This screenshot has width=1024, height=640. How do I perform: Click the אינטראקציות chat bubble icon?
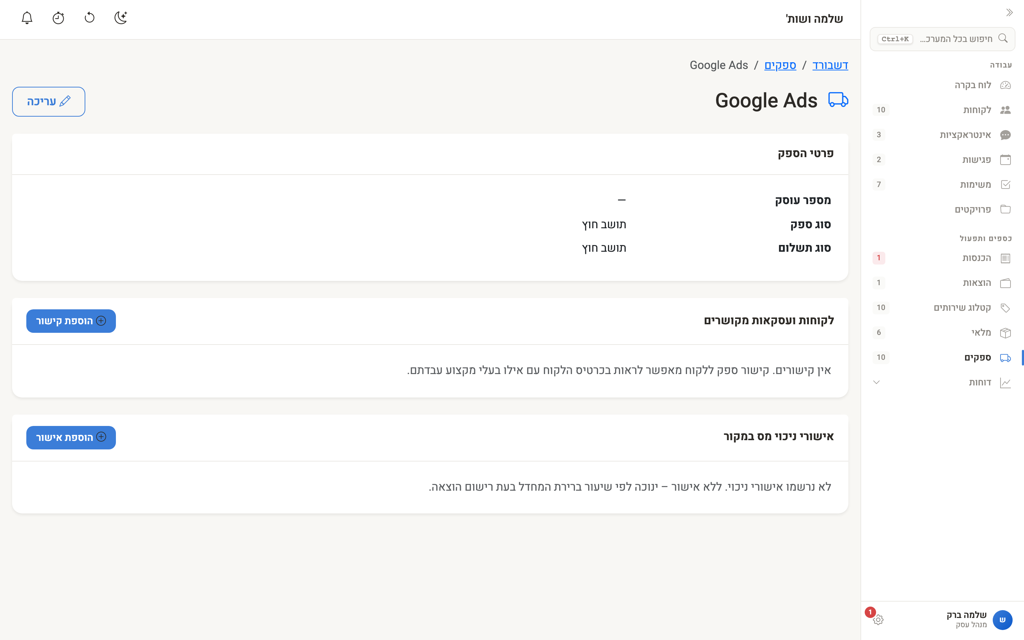click(1006, 135)
